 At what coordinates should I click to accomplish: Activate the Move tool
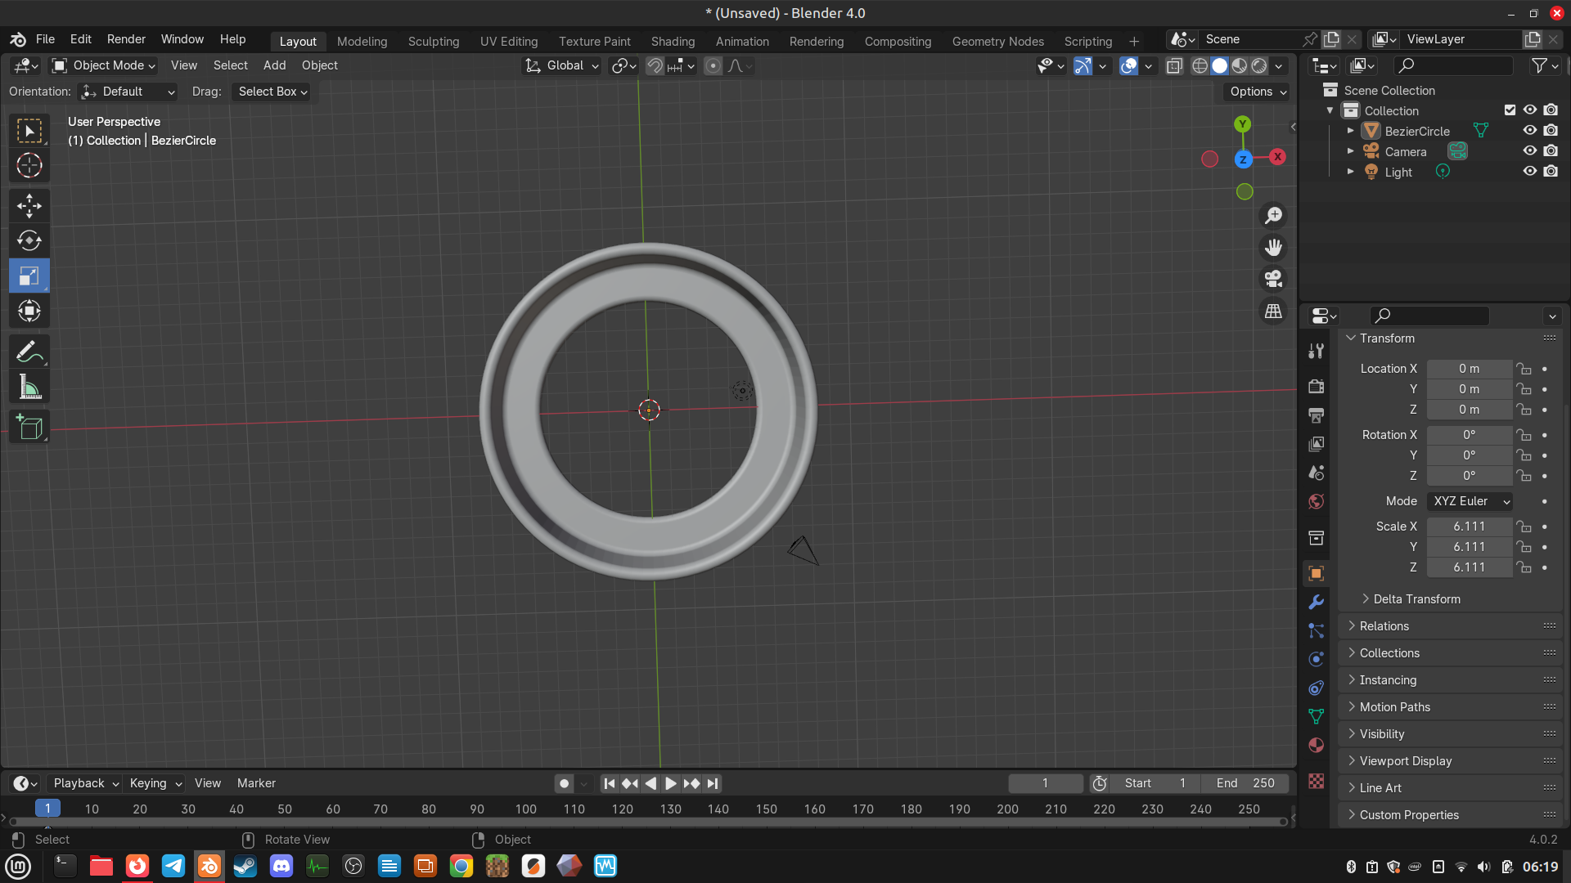[29, 205]
